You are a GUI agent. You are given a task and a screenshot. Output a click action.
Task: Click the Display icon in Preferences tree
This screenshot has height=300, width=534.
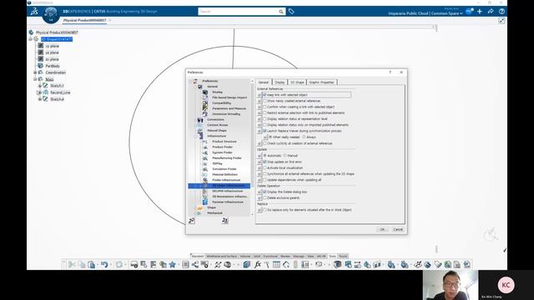click(205, 92)
